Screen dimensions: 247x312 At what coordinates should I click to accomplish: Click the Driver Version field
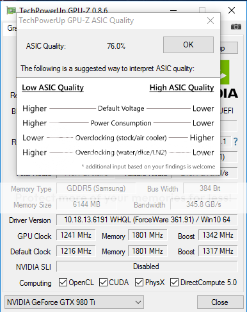(147, 220)
